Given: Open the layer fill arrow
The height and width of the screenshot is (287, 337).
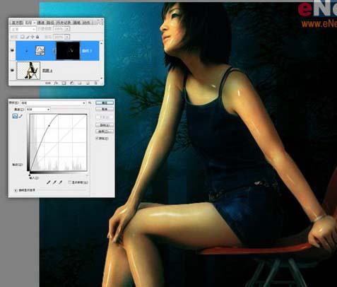Looking at the screenshot, I should point(67,37).
